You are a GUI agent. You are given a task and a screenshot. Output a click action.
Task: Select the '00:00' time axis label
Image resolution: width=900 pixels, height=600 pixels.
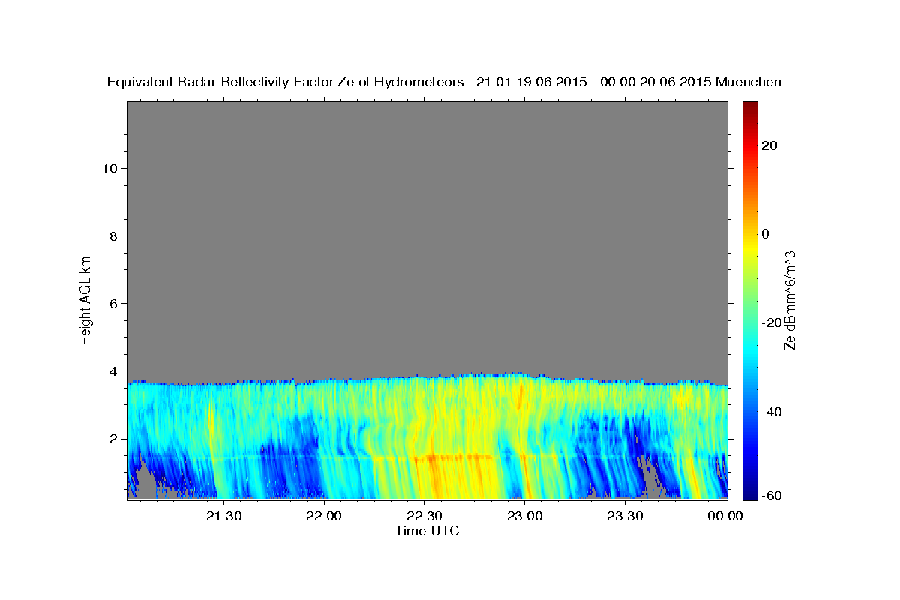pos(726,517)
